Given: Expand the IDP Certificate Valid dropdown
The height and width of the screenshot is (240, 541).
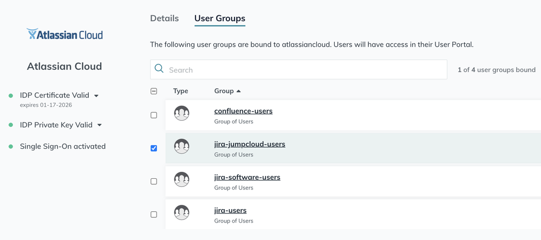Looking at the screenshot, I should pos(96,96).
